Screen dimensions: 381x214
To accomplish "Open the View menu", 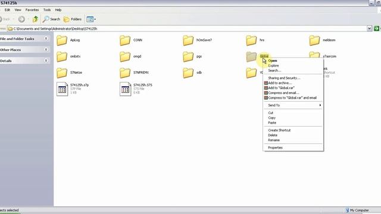I will (18, 10).
